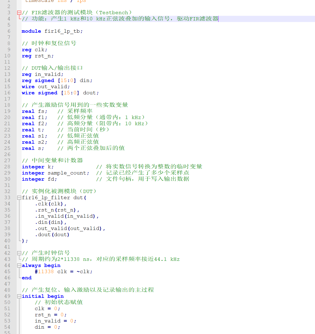Click the 'dout;' wire signed declaration
Image resolution: width=315 pixels, height=334 pixels.
[x=91, y=93]
